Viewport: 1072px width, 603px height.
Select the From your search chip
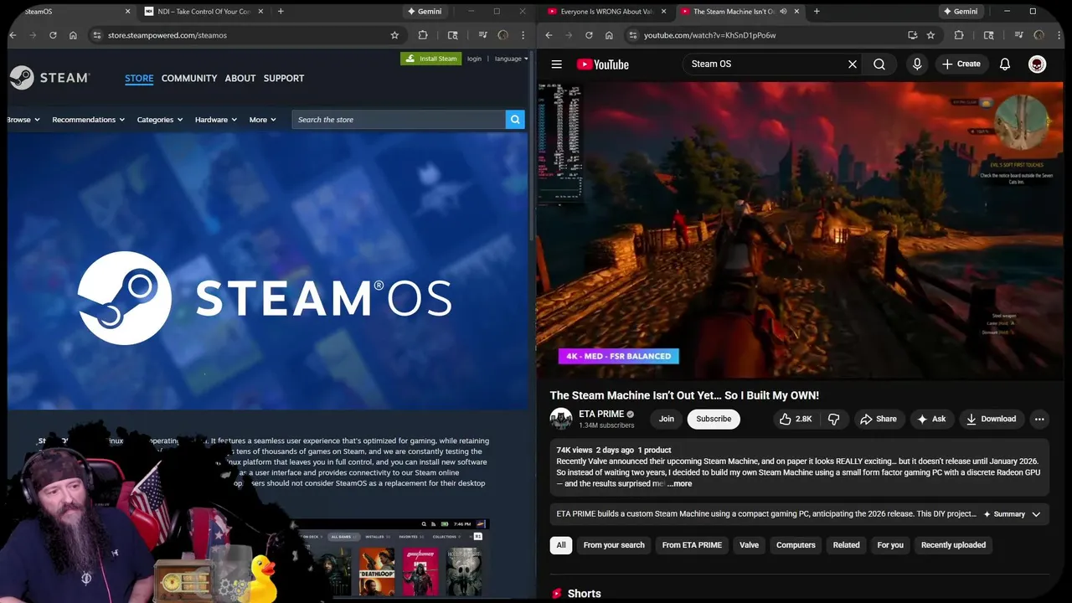tap(614, 545)
